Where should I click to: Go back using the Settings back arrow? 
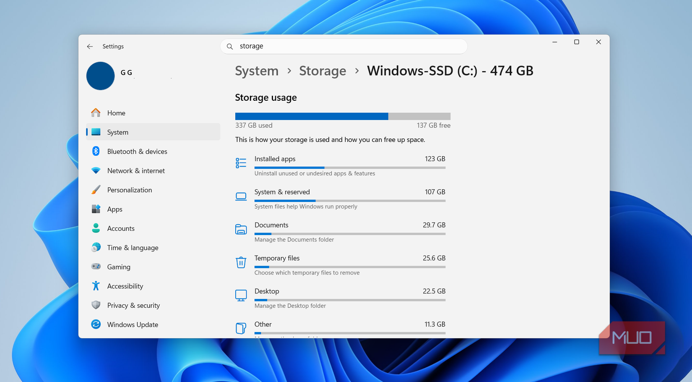pos(90,47)
